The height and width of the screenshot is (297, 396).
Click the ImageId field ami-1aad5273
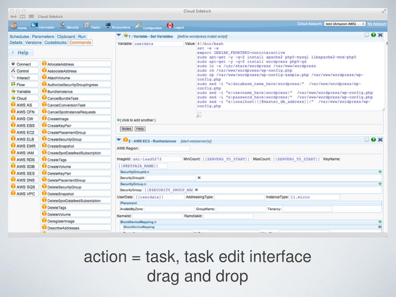pos(157,159)
